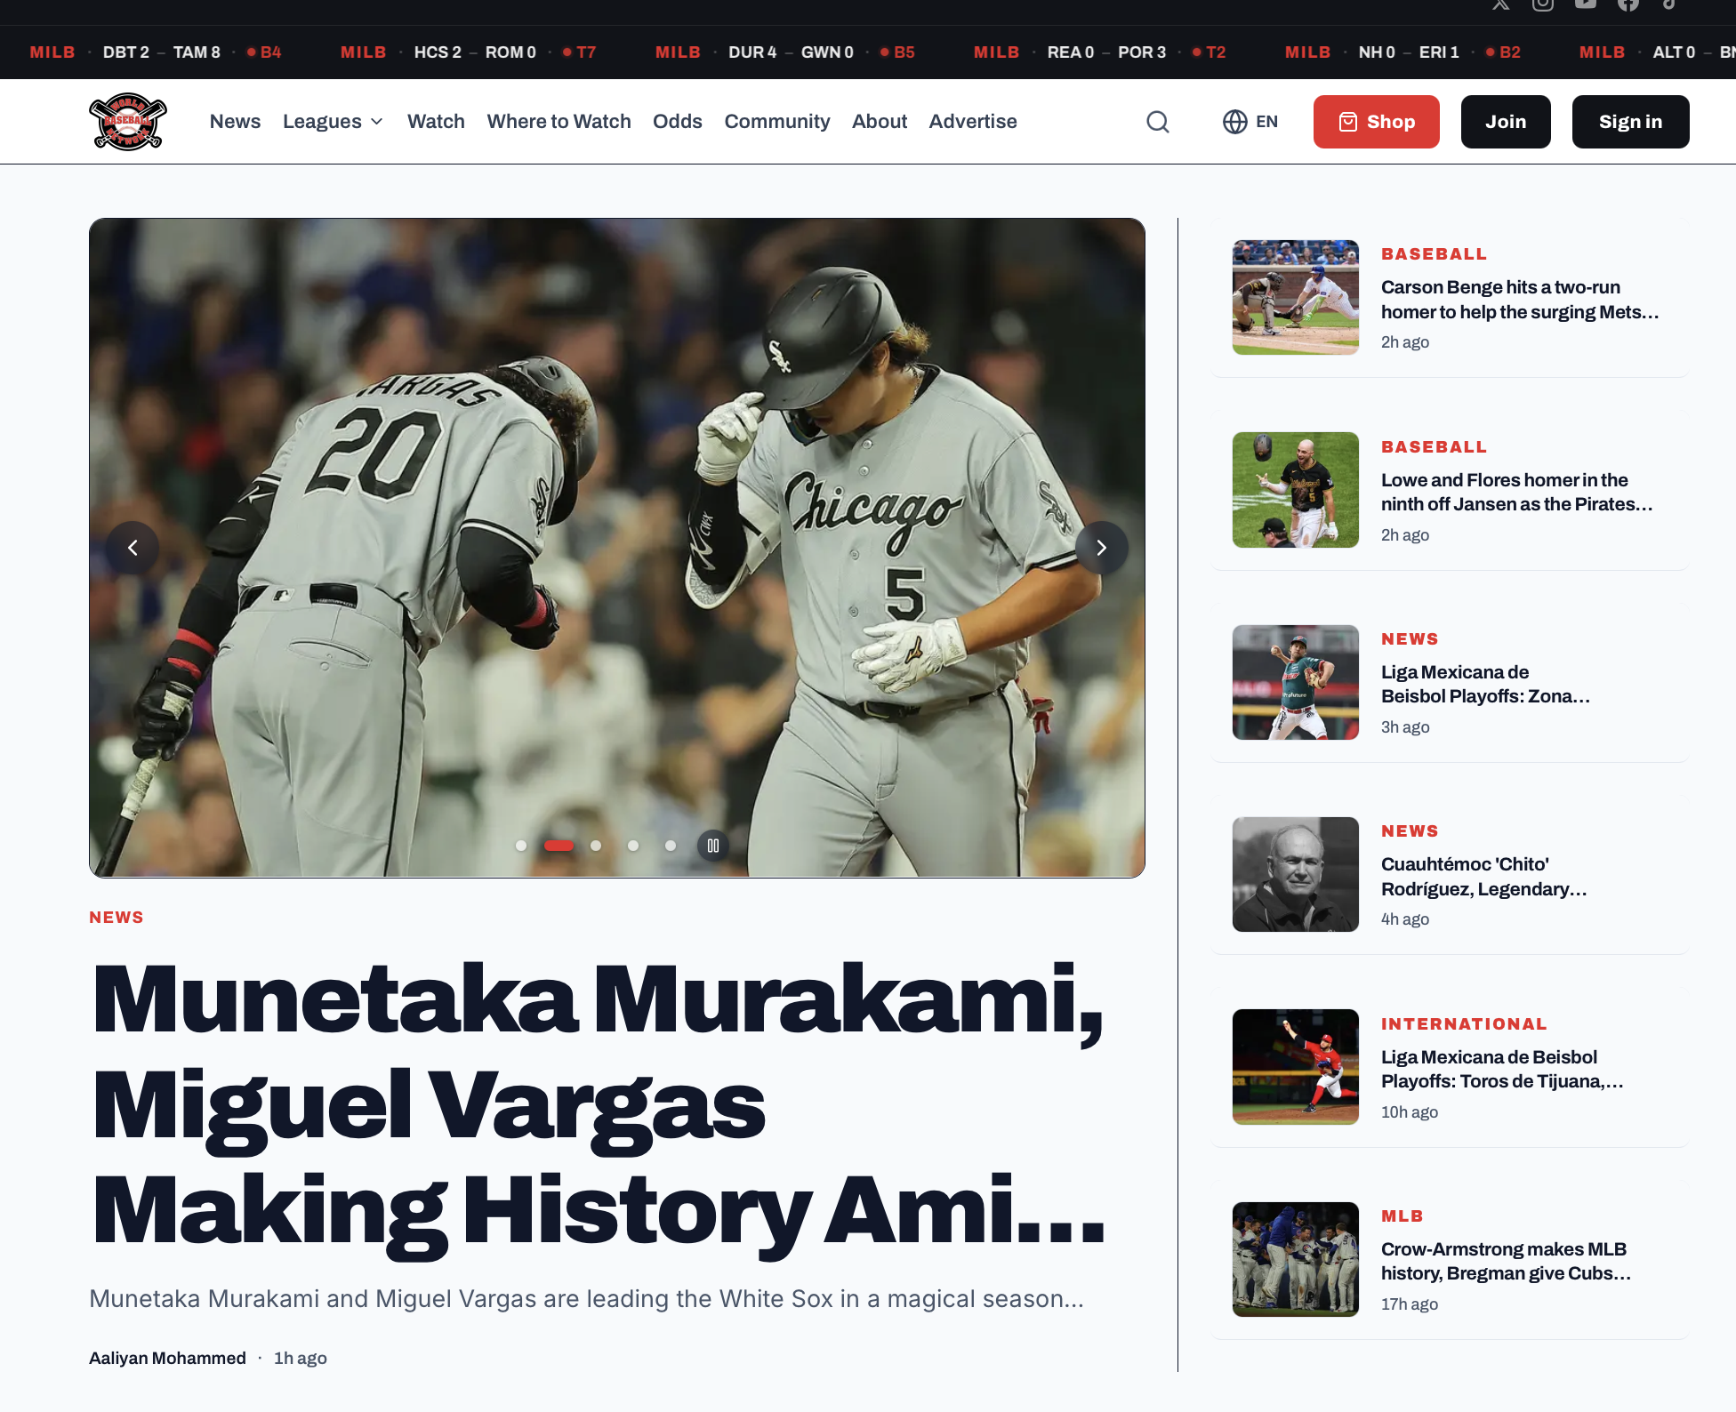This screenshot has width=1736, height=1412.
Task: Click the article summary about White Sox
Action: [x=587, y=1299]
